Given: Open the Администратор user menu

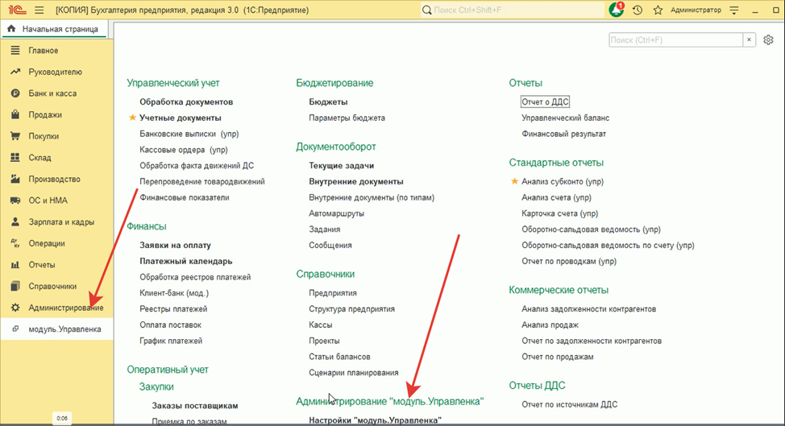Looking at the screenshot, I should click(696, 10).
